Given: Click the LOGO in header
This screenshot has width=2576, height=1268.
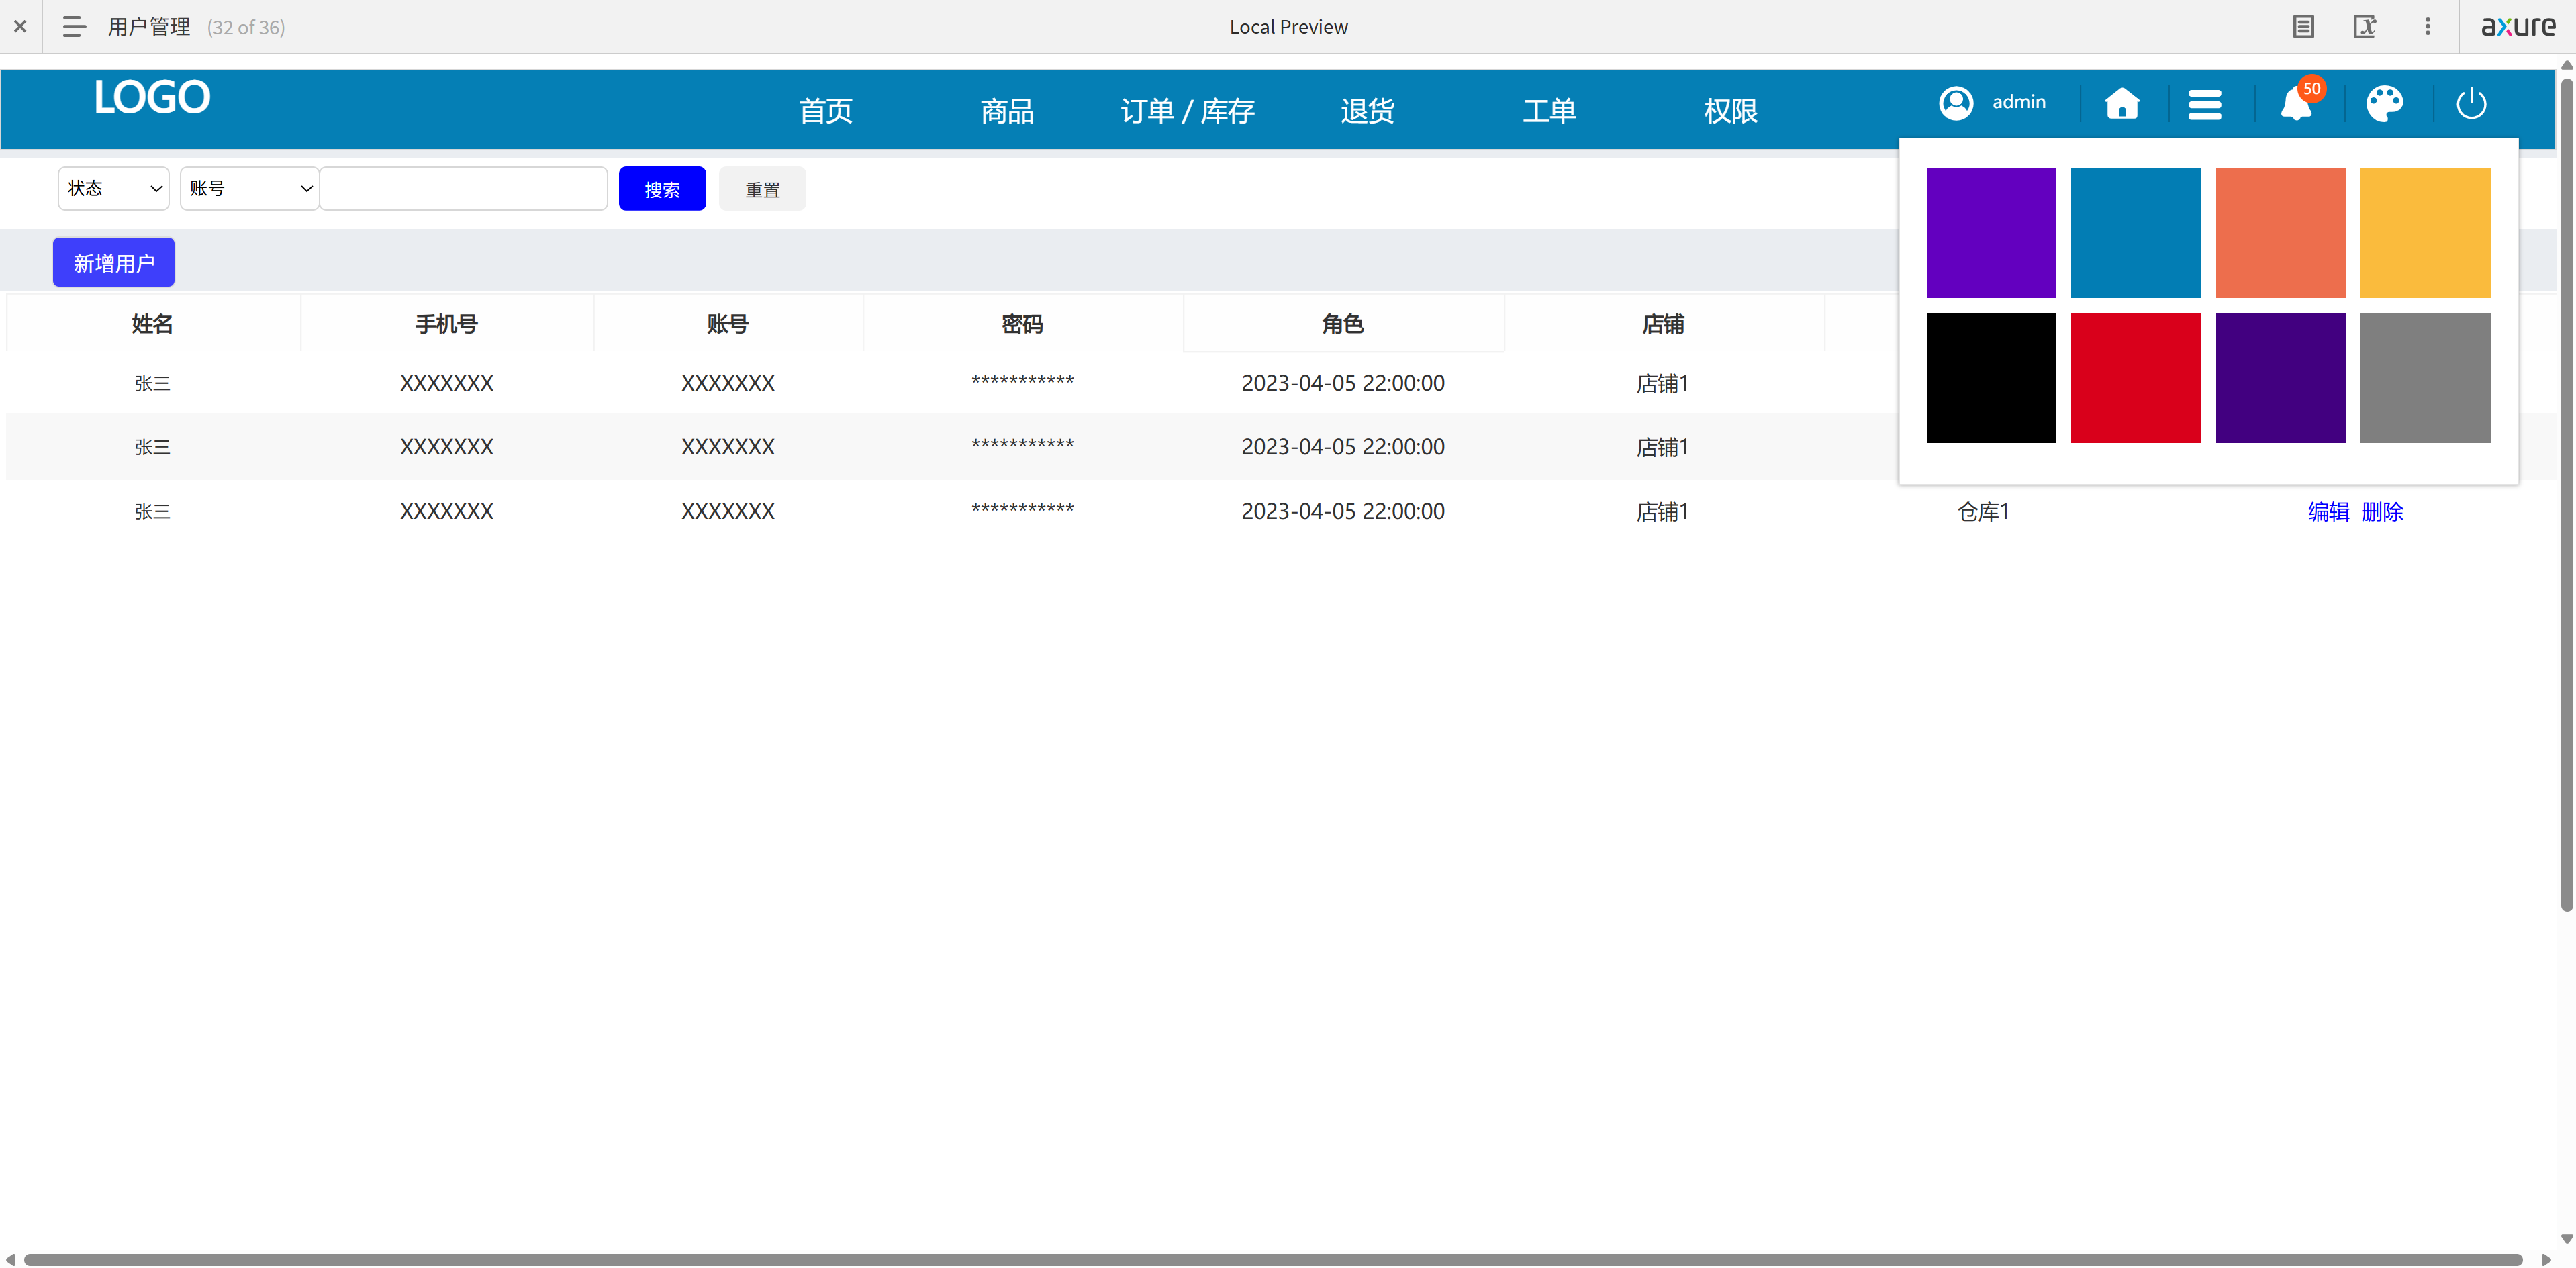Looking at the screenshot, I should point(152,97).
